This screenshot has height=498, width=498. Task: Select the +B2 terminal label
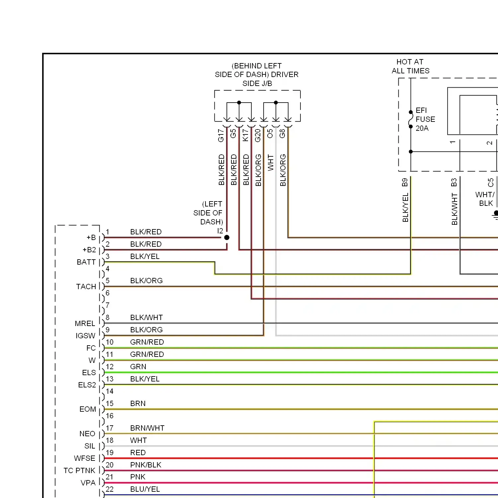[x=89, y=250]
